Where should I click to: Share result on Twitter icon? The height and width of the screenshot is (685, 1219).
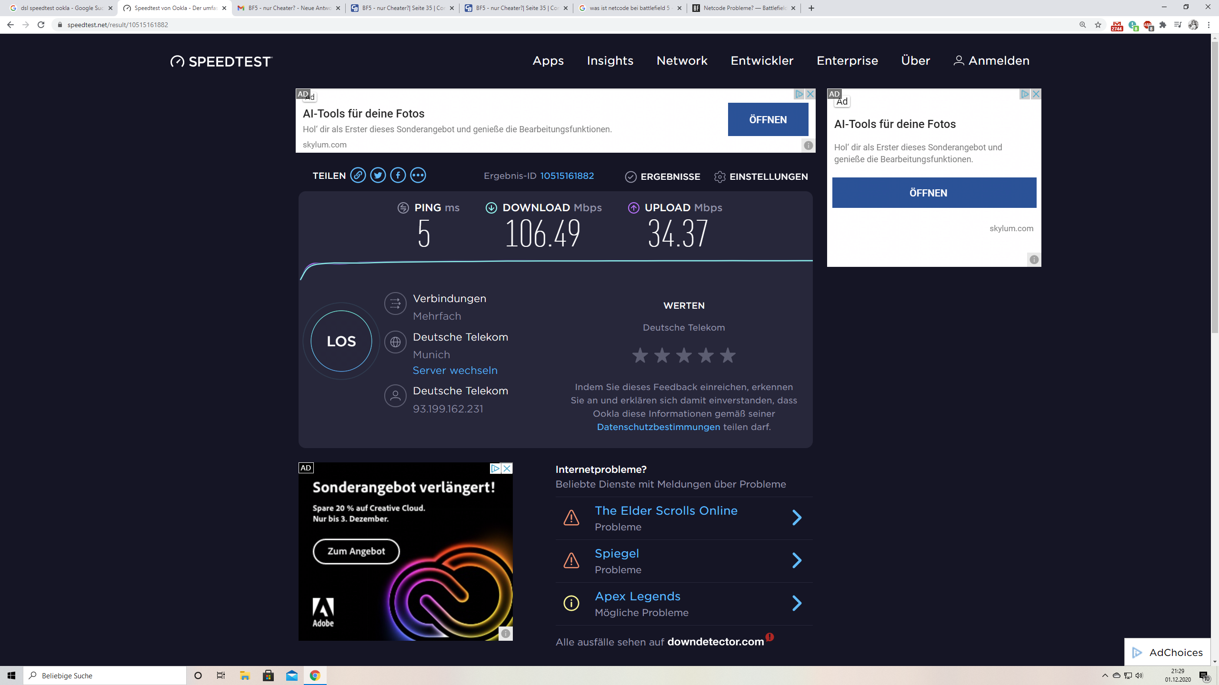[x=378, y=176]
